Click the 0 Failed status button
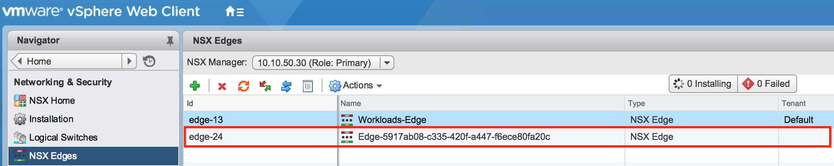The image size is (834, 166). coord(767,84)
